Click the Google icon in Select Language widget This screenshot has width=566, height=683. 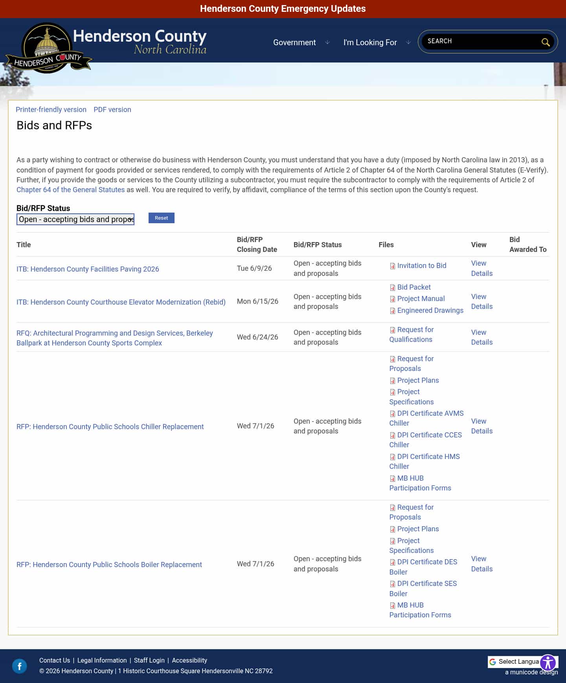(492, 662)
